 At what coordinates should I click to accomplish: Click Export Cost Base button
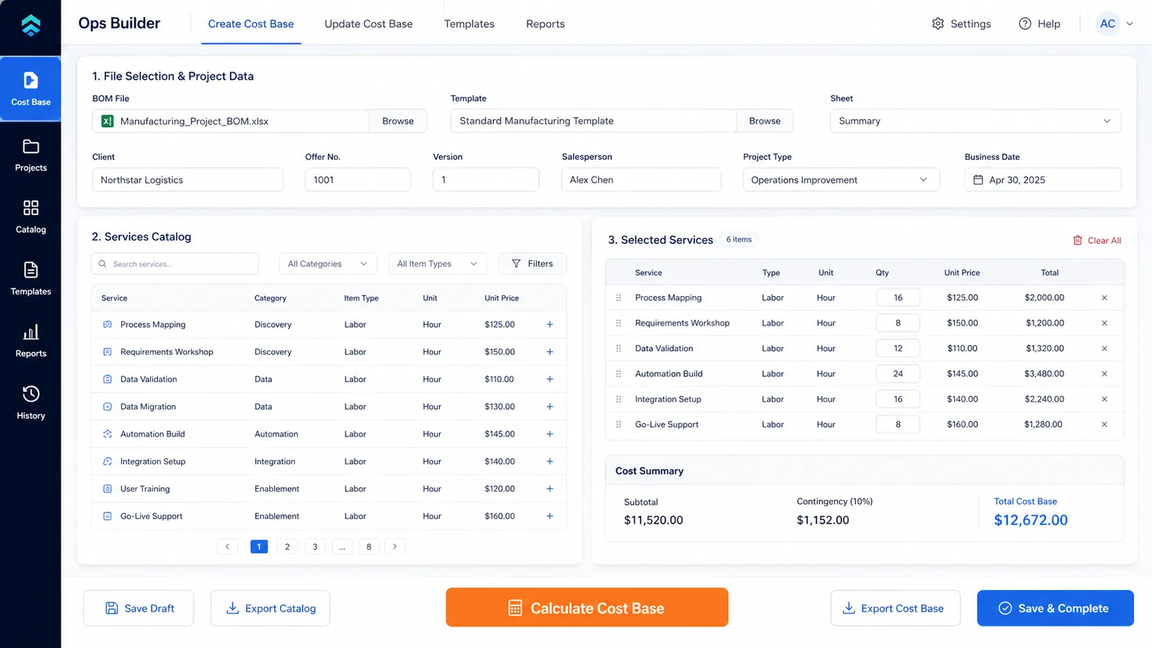895,608
